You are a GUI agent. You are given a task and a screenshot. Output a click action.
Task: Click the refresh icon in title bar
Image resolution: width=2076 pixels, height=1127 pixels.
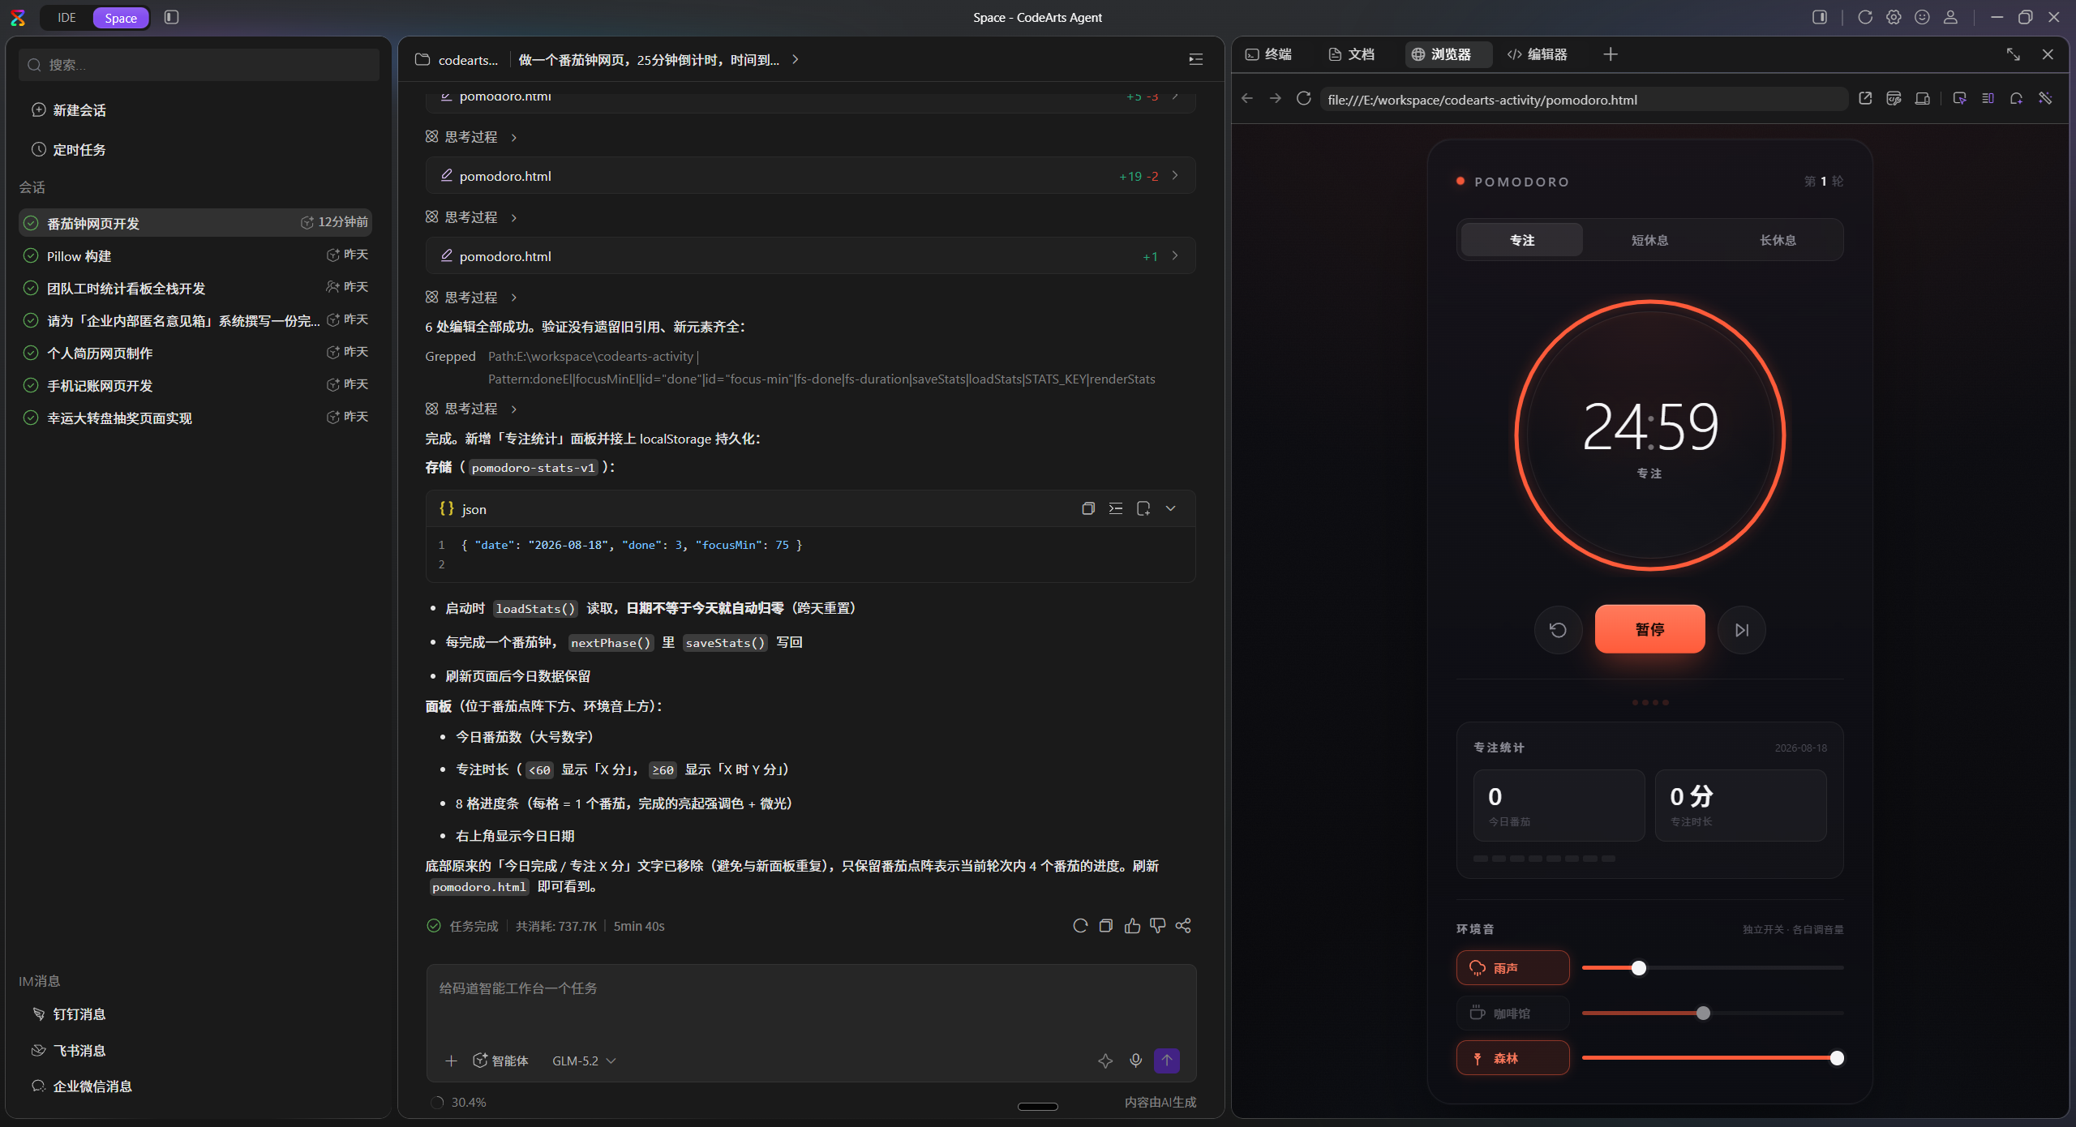[1865, 17]
